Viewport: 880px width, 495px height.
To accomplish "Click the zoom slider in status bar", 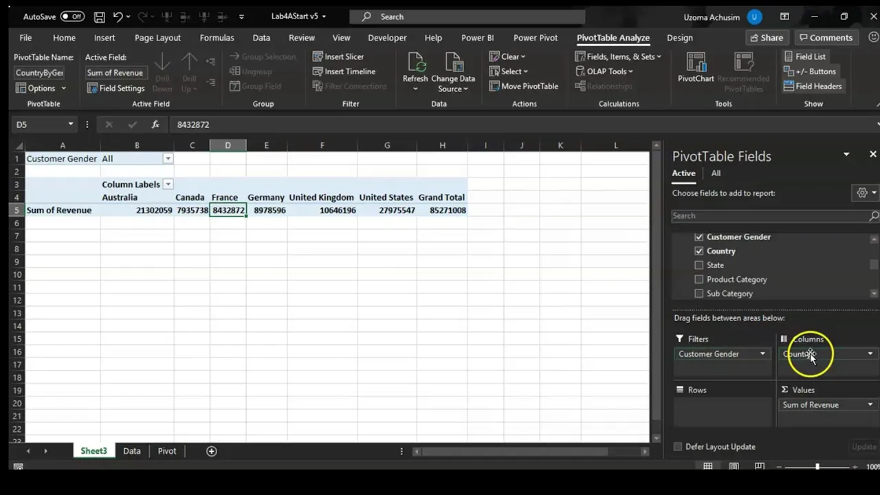I will pyautogui.click(x=817, y=467).
